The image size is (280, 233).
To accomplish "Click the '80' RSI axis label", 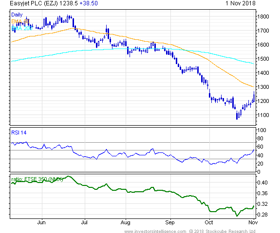I will point(260,138).
